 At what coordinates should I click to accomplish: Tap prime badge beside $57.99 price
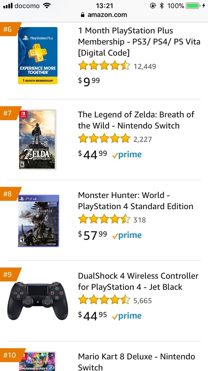click(127, 235)
